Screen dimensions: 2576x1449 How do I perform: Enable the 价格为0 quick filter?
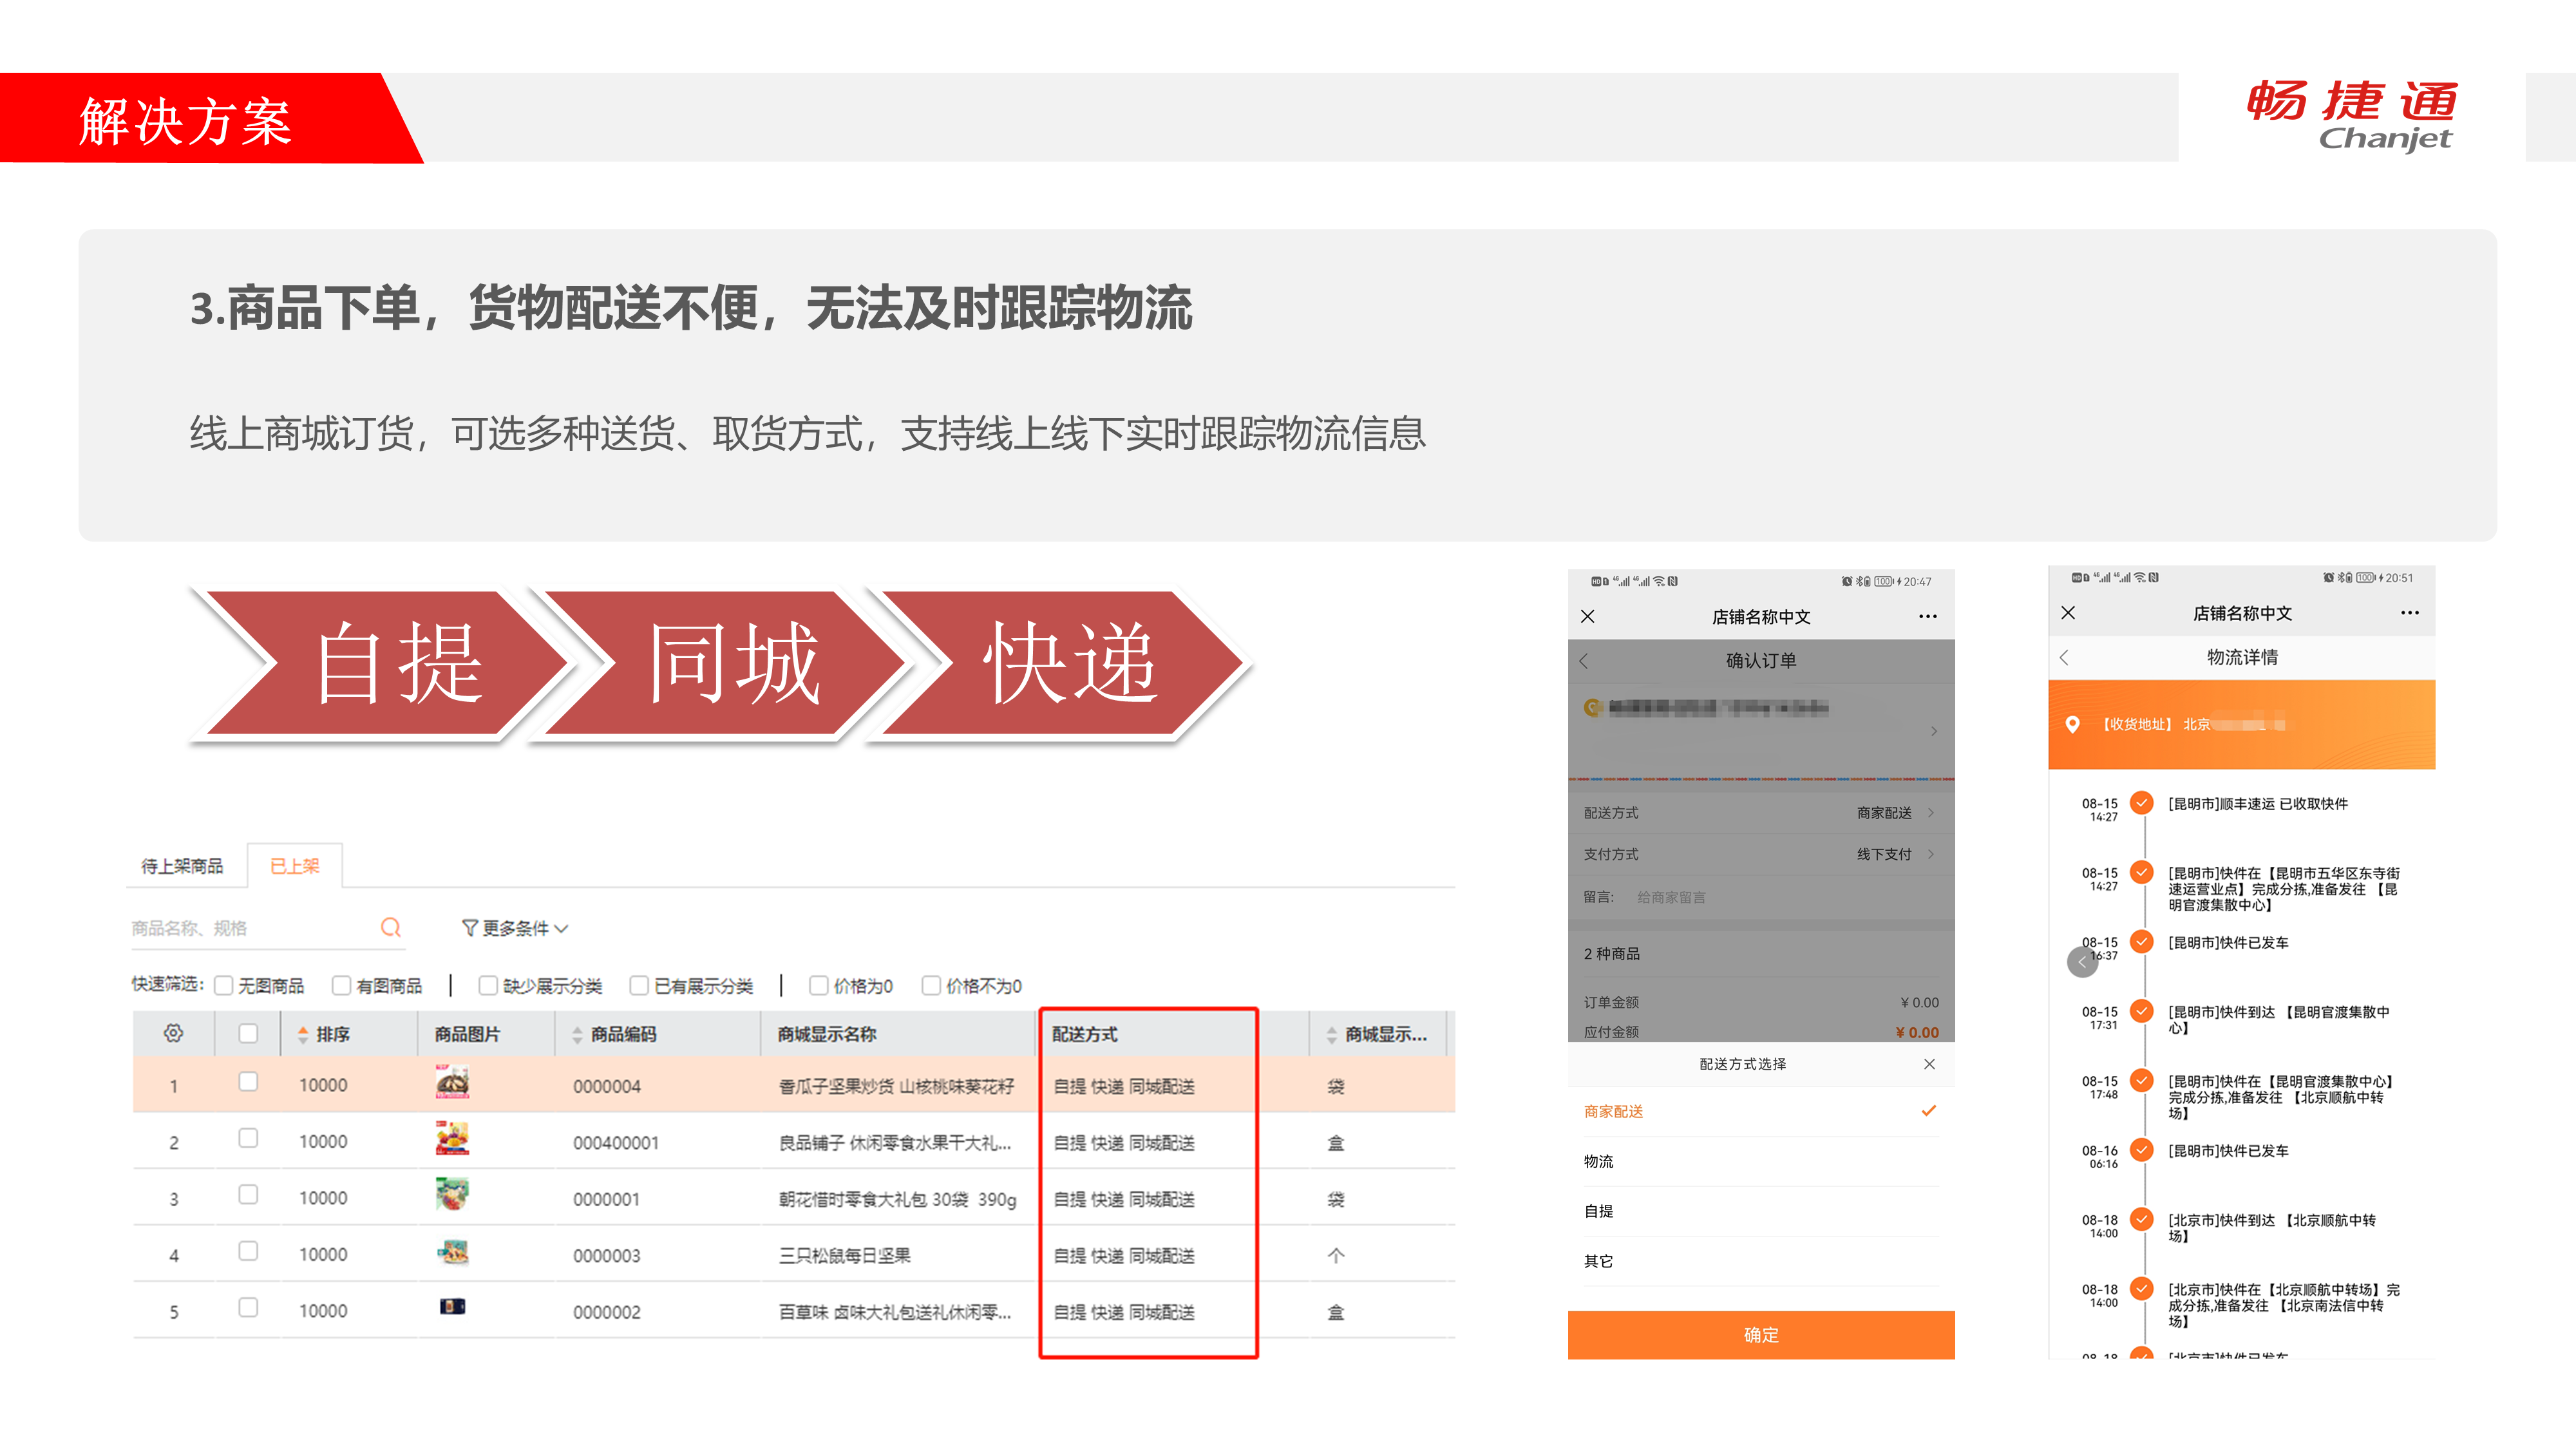(819, 986)
